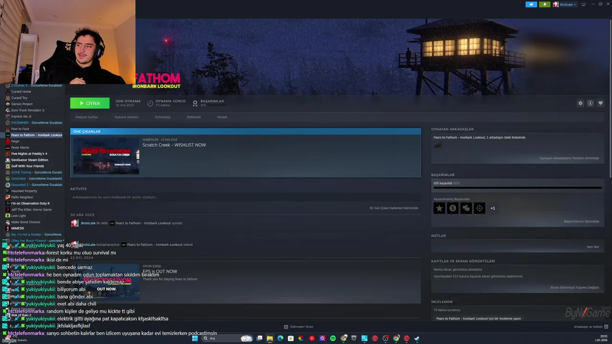This screenshot has width=612, height=344.
Task: Click the Five Nights at Freddy's 4 icon
Action: (x=8, y=154)
